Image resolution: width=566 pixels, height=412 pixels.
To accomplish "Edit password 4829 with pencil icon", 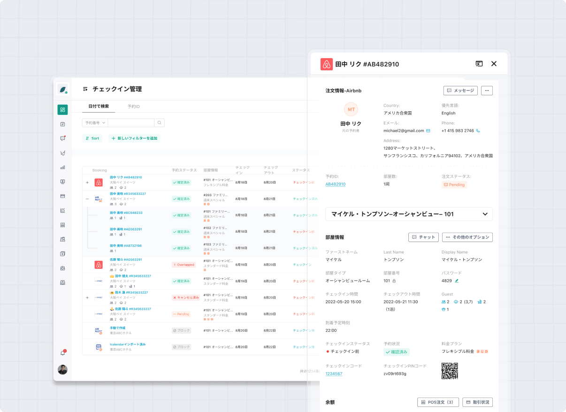I will coord(457,281).
